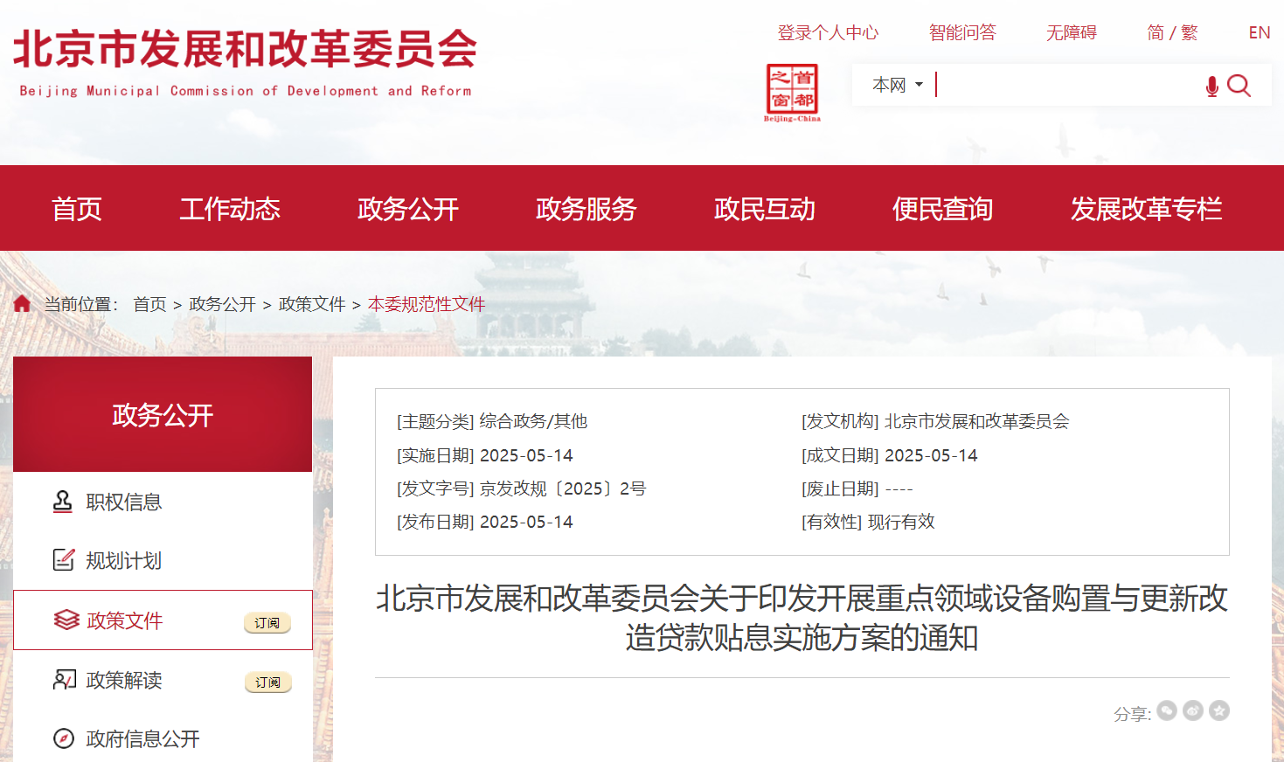The height and width of the screenshot is (762, 1284).
Task: Share the article via the Weibo icon
Action: 1193,711
